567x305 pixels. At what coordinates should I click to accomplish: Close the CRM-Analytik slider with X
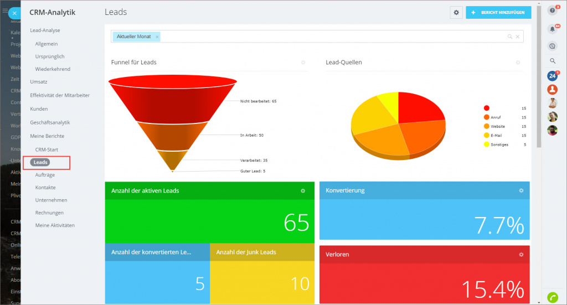point(14,13)
